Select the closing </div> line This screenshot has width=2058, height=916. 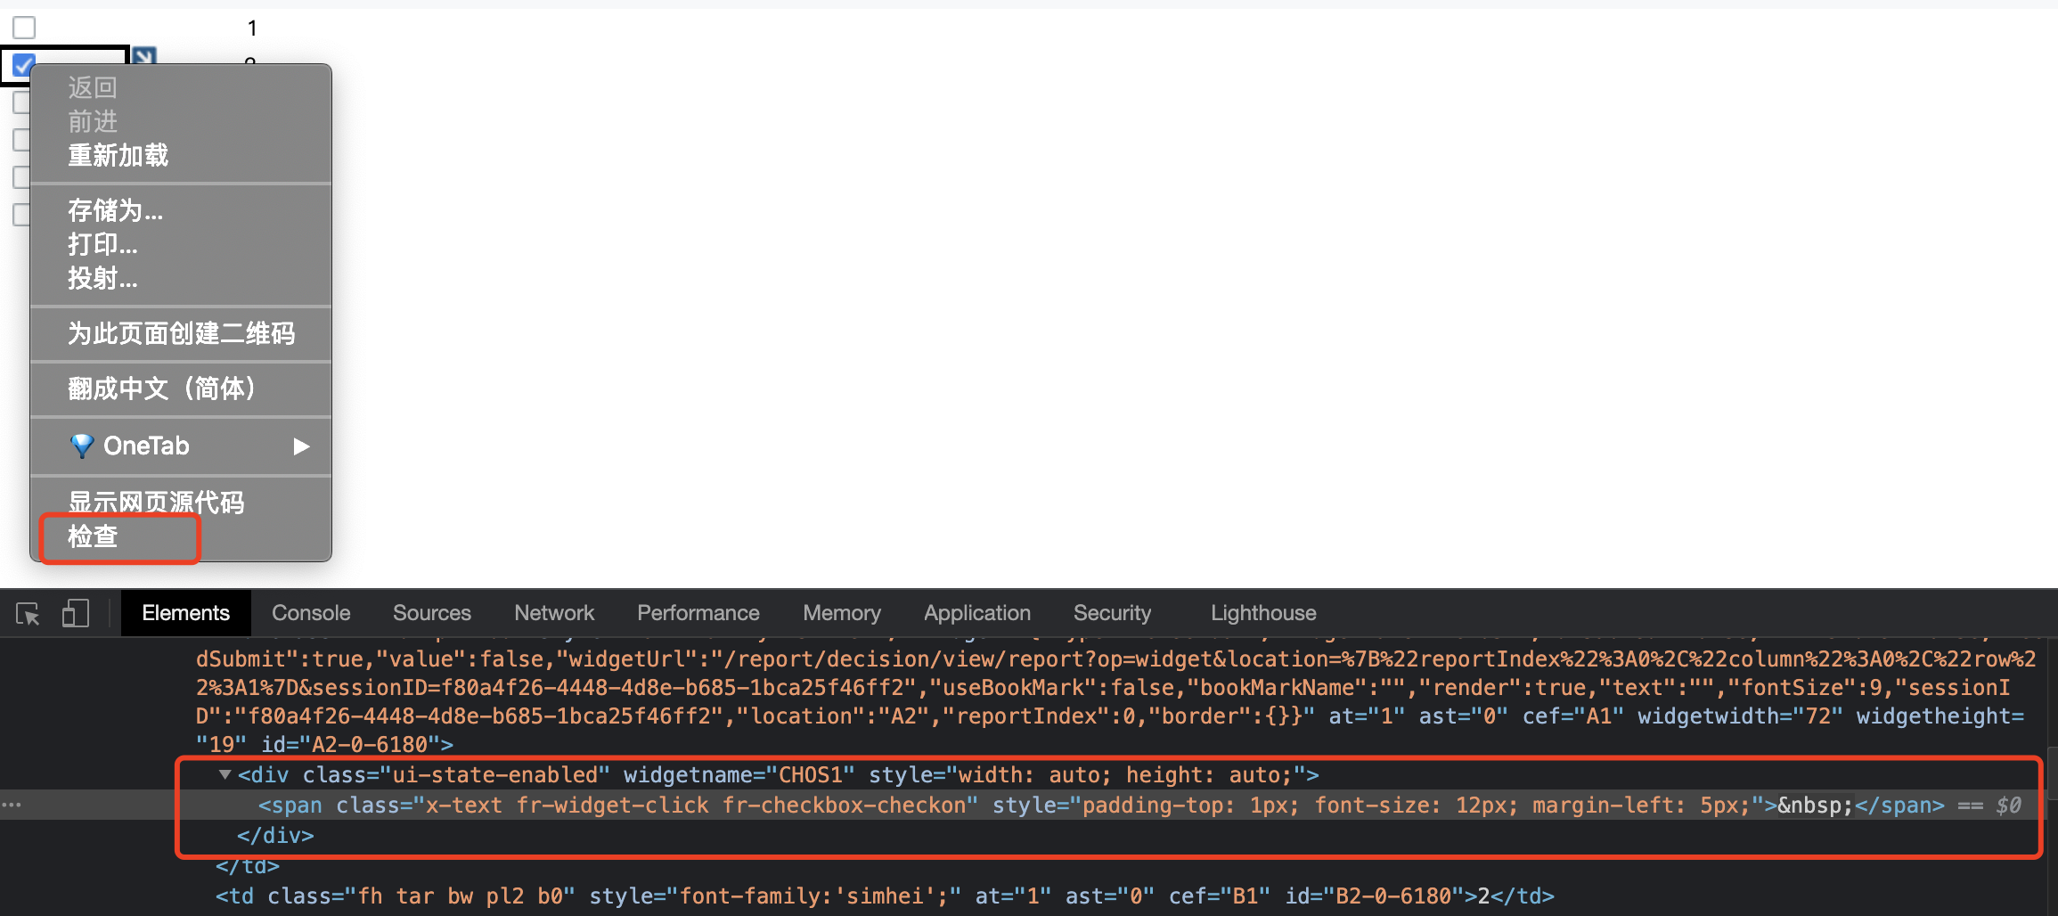point(275,836)
